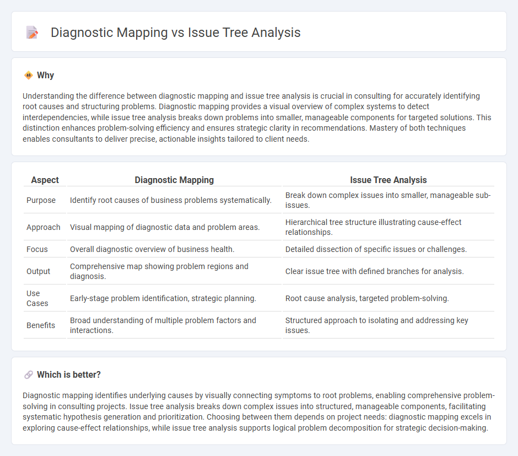518x456 pixels.
Task: Click the Diagnostic Mapping column header
Action: (174, 180)
